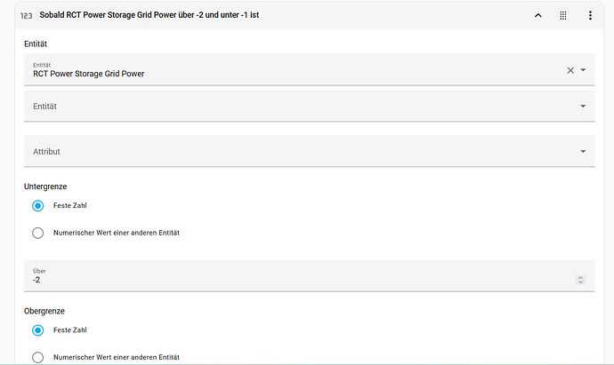
Task: Click the RCT Power Storage Grid Power entity text
Action: [88, 74]
